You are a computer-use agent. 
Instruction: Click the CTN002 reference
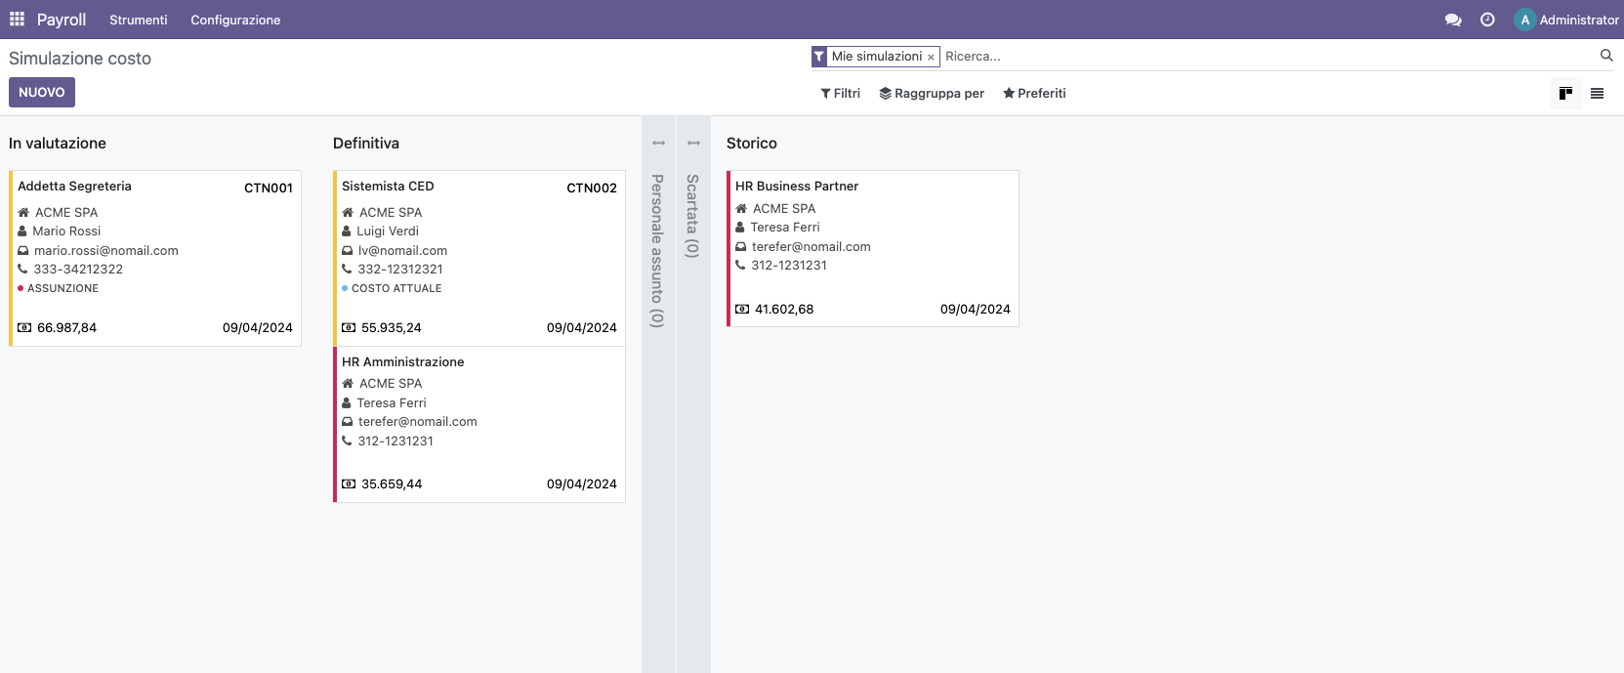tap(592, 188)
